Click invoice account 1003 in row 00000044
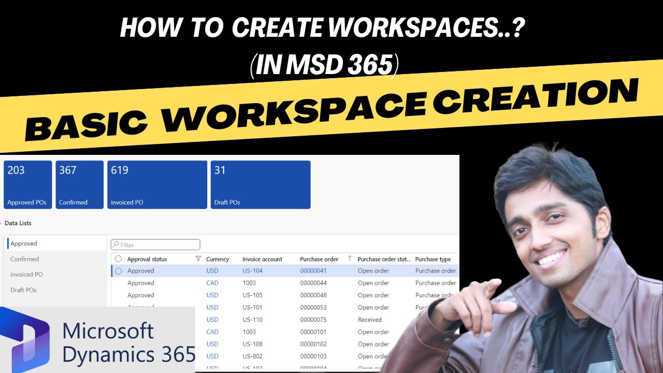 coord(249,283)
